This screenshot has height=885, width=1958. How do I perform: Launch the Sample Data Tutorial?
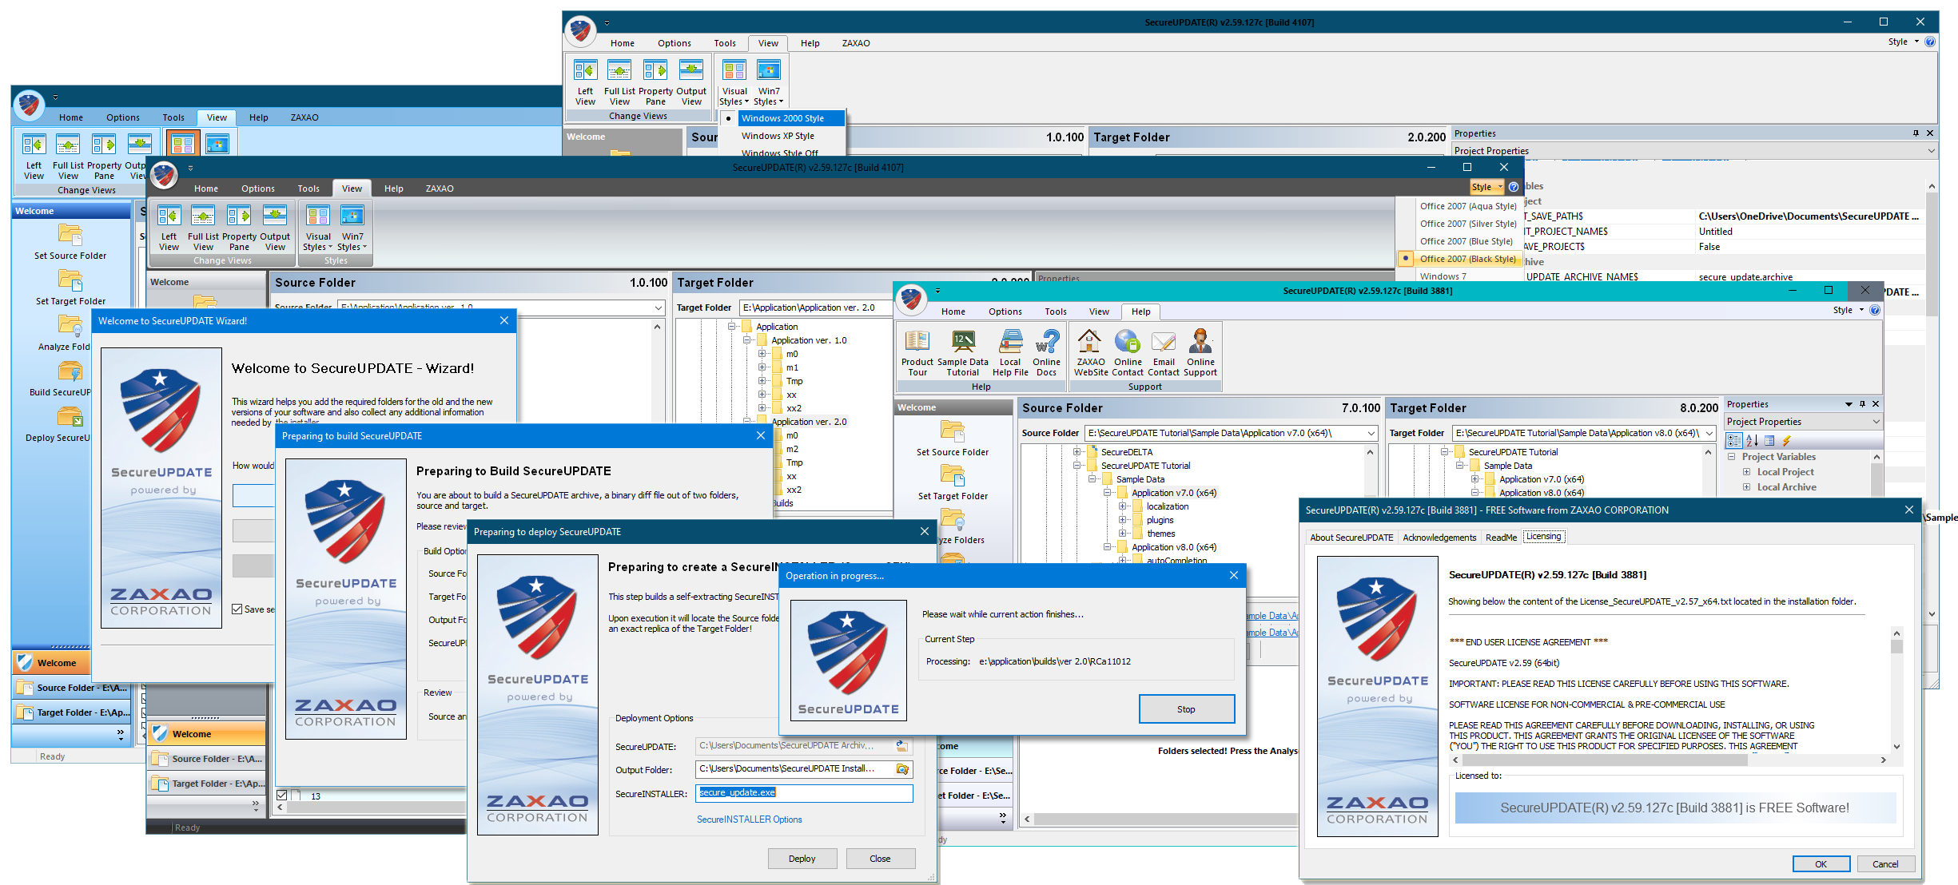pyautogui.click(x=963, y=352)
